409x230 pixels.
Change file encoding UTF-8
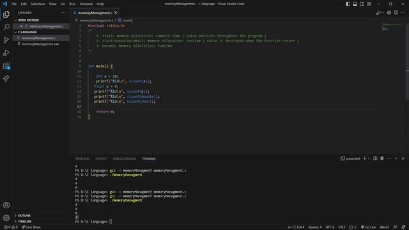(330, 227)
